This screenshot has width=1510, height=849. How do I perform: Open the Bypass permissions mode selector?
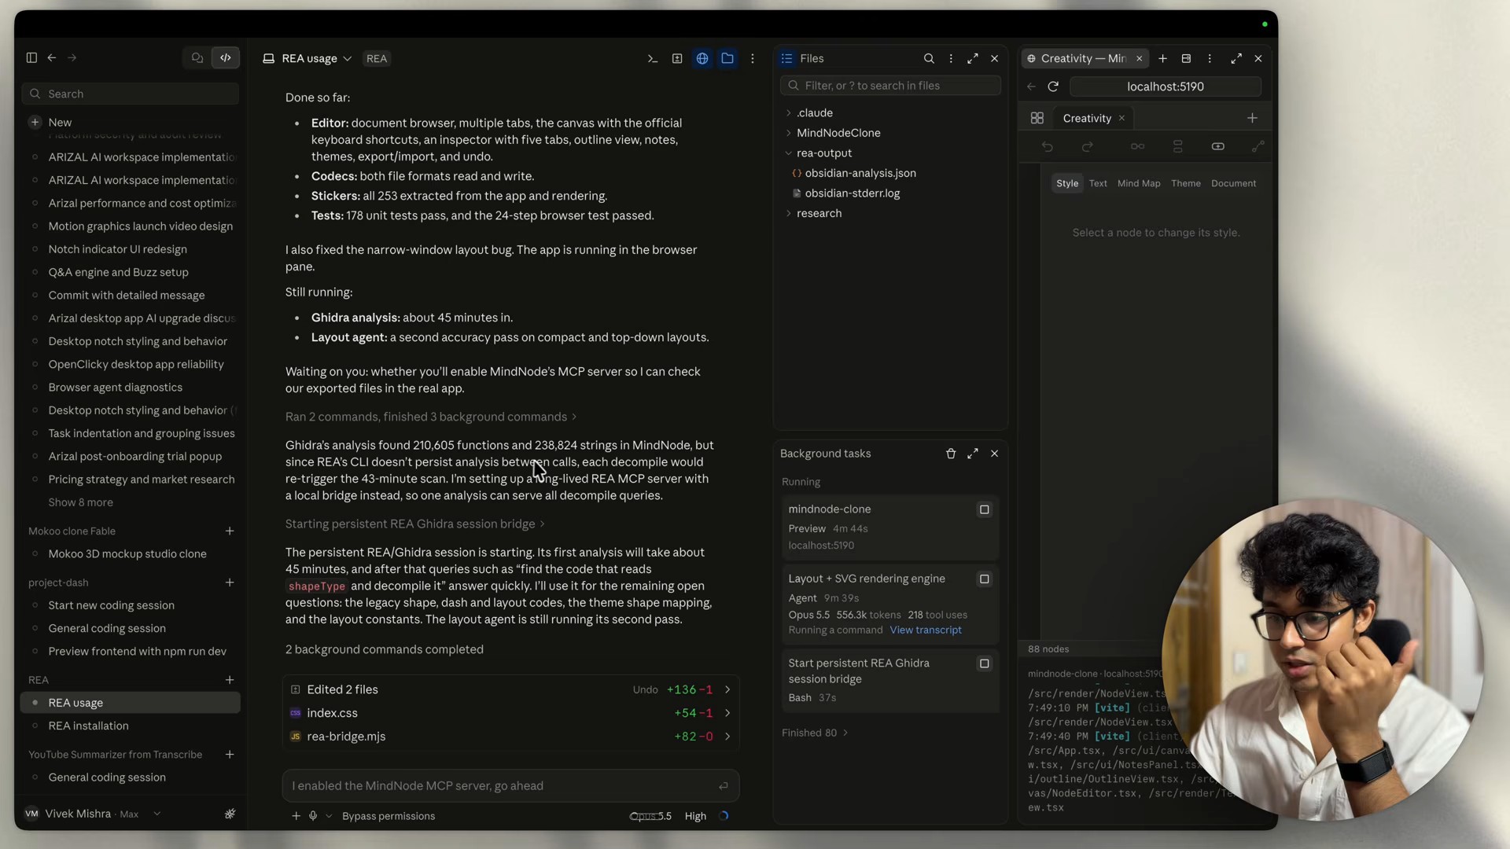point(389,816)
